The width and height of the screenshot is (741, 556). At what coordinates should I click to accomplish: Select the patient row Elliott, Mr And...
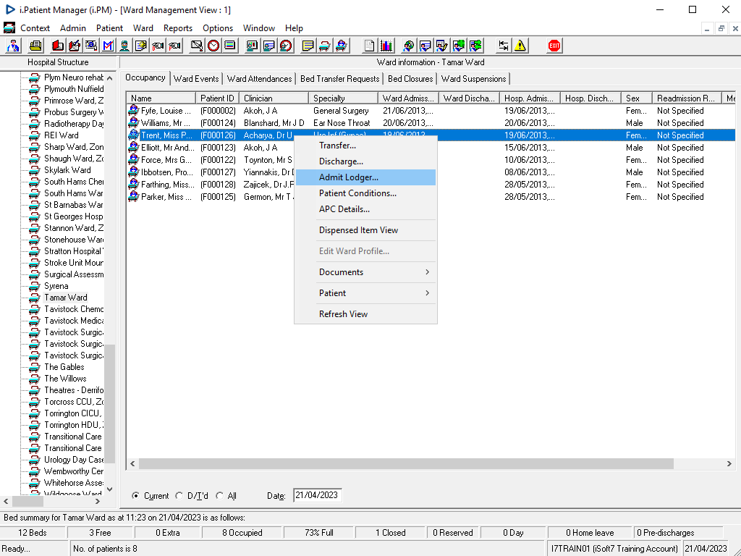coord(431,148)
